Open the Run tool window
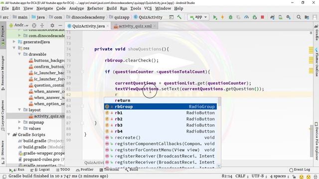The height and width of the screenshot is (179, 319). point(16,170)
